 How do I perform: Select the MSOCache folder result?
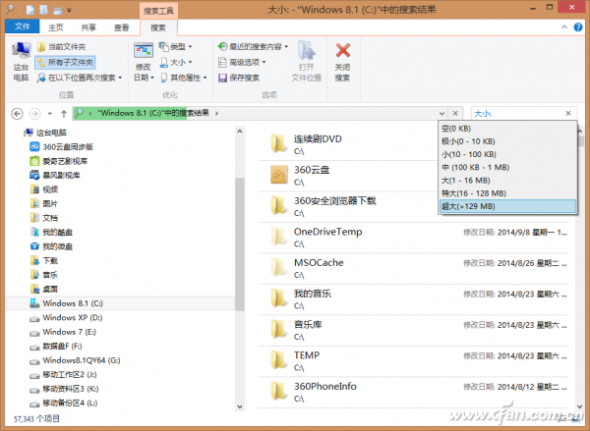pos(413,268)
